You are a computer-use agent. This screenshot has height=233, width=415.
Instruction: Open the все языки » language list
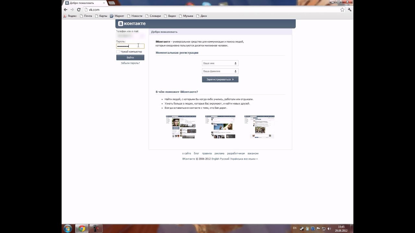click(251, 159)
